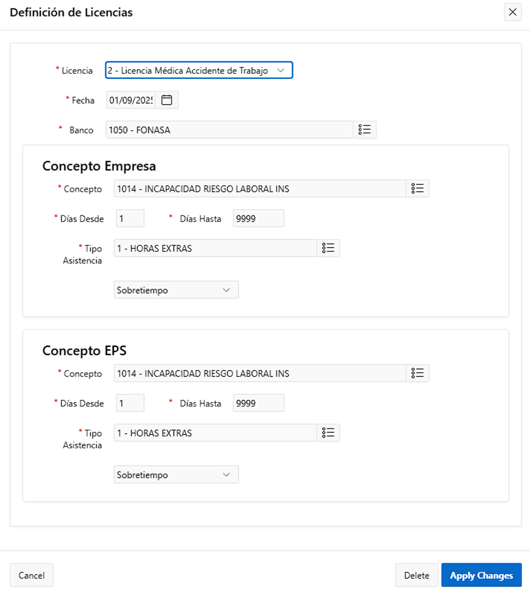Click the Delete button

point(417,575)
